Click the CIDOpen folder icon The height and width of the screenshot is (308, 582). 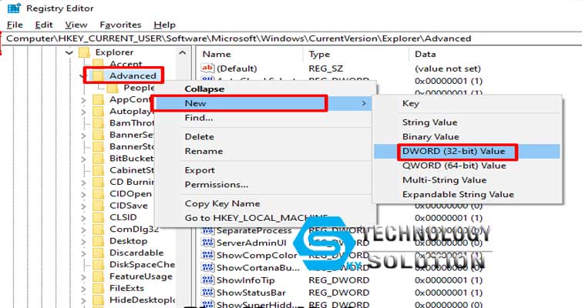99,194
